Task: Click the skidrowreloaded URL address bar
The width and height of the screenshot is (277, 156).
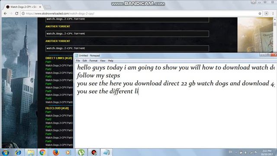Action: pyautogui.click(x=142, y=13)
